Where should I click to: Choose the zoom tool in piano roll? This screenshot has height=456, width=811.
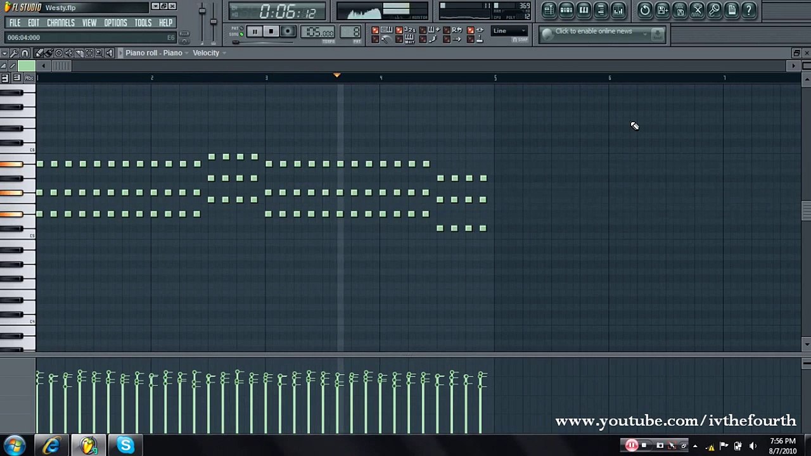click(x=99, y=53)
